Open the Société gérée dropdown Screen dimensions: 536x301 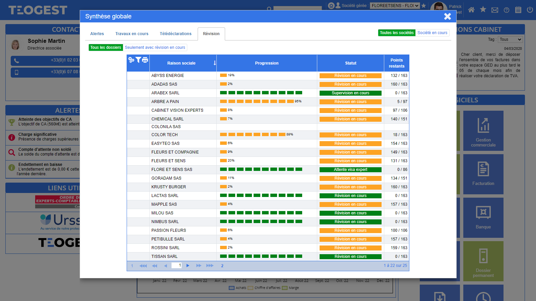395,6
